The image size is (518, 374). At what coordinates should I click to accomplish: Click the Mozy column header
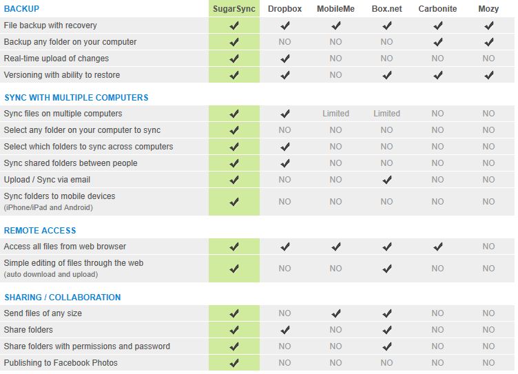488,9
